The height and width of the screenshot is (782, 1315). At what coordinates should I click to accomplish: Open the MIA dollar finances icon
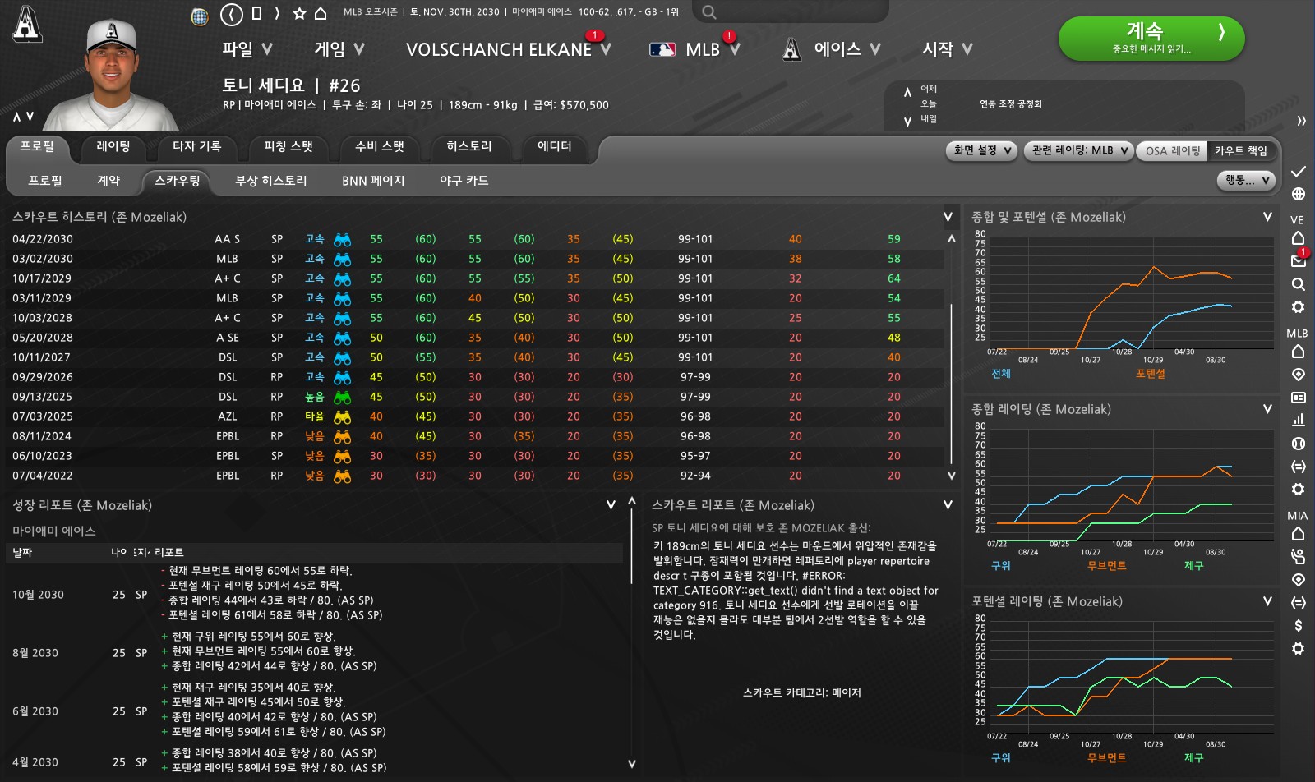click(x=1298, y=625)
